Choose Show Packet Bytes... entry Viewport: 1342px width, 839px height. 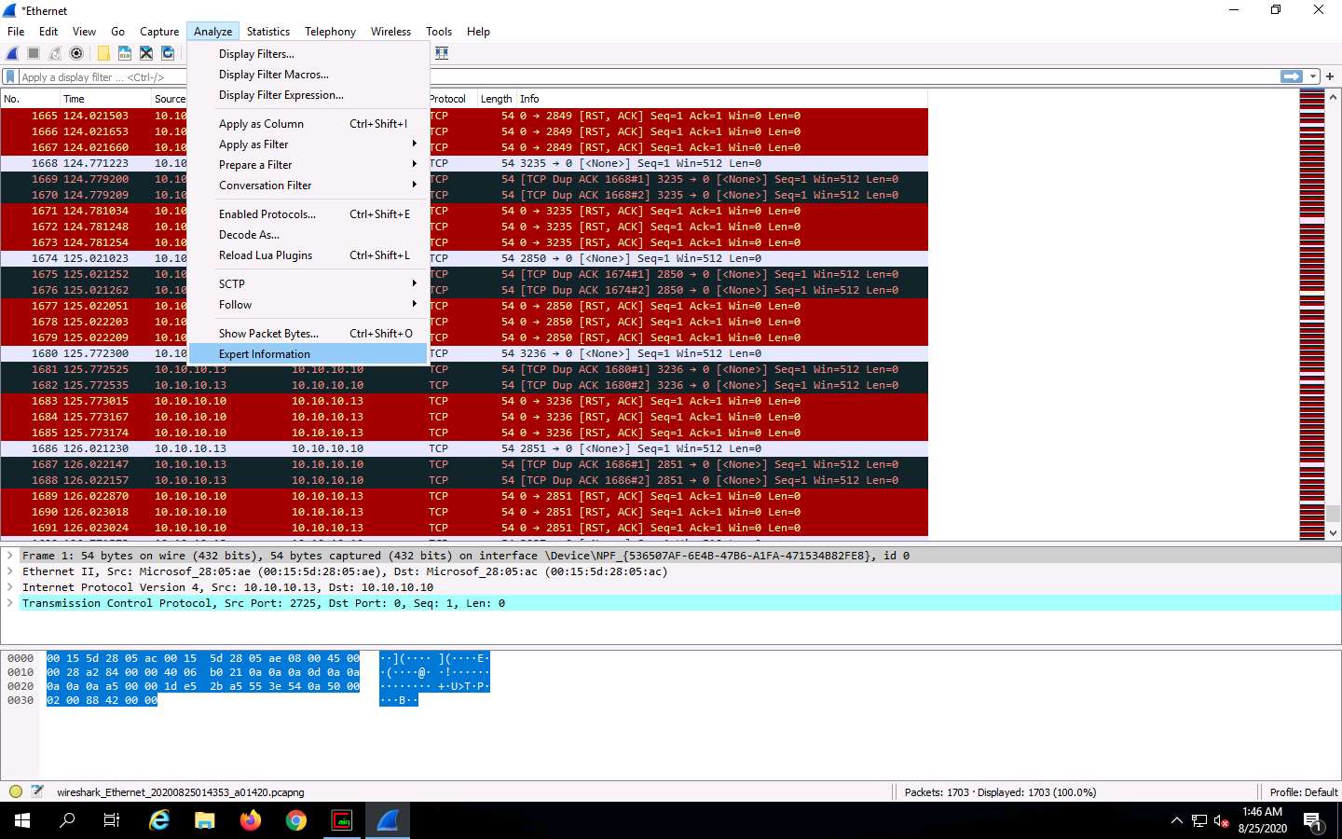pos(308,333)
